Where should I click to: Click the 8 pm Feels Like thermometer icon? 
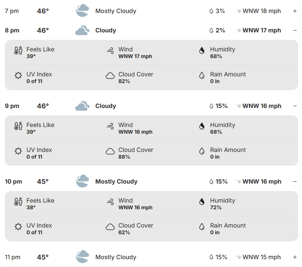18,51
